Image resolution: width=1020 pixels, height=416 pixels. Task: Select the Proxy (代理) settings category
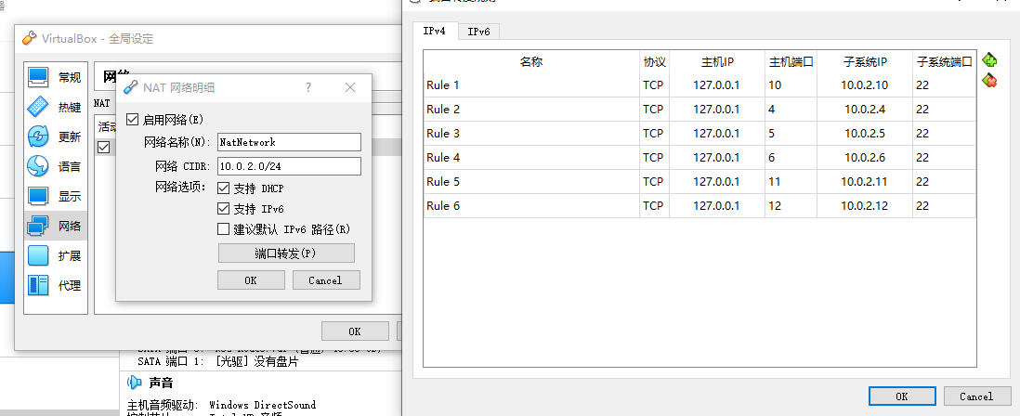click(x=56, y=285)
